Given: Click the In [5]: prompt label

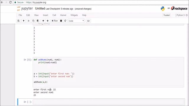Looking at the screenshot, I should tap(27, 60).
